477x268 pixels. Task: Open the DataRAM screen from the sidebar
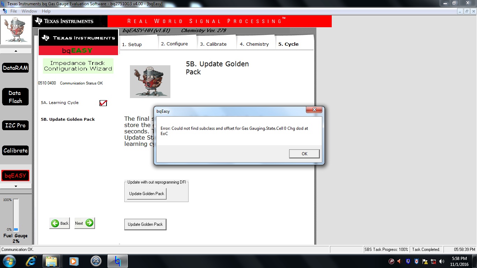pos(16,68)
